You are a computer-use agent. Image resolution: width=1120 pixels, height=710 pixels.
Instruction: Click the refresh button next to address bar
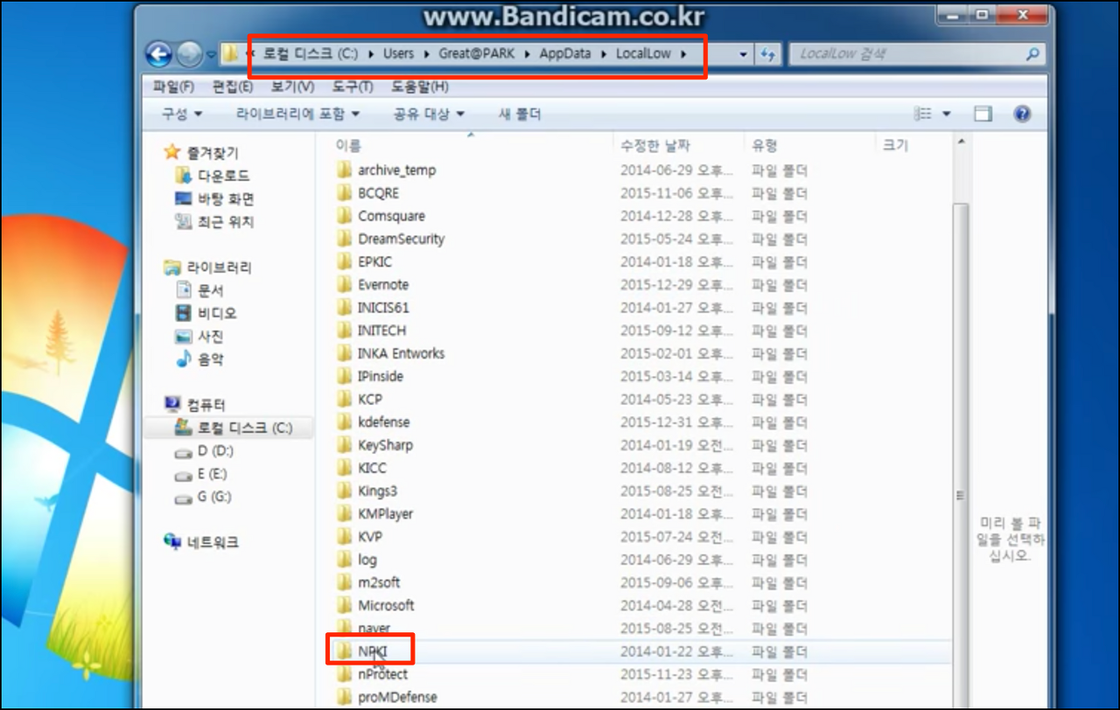(x=768, y=54)
